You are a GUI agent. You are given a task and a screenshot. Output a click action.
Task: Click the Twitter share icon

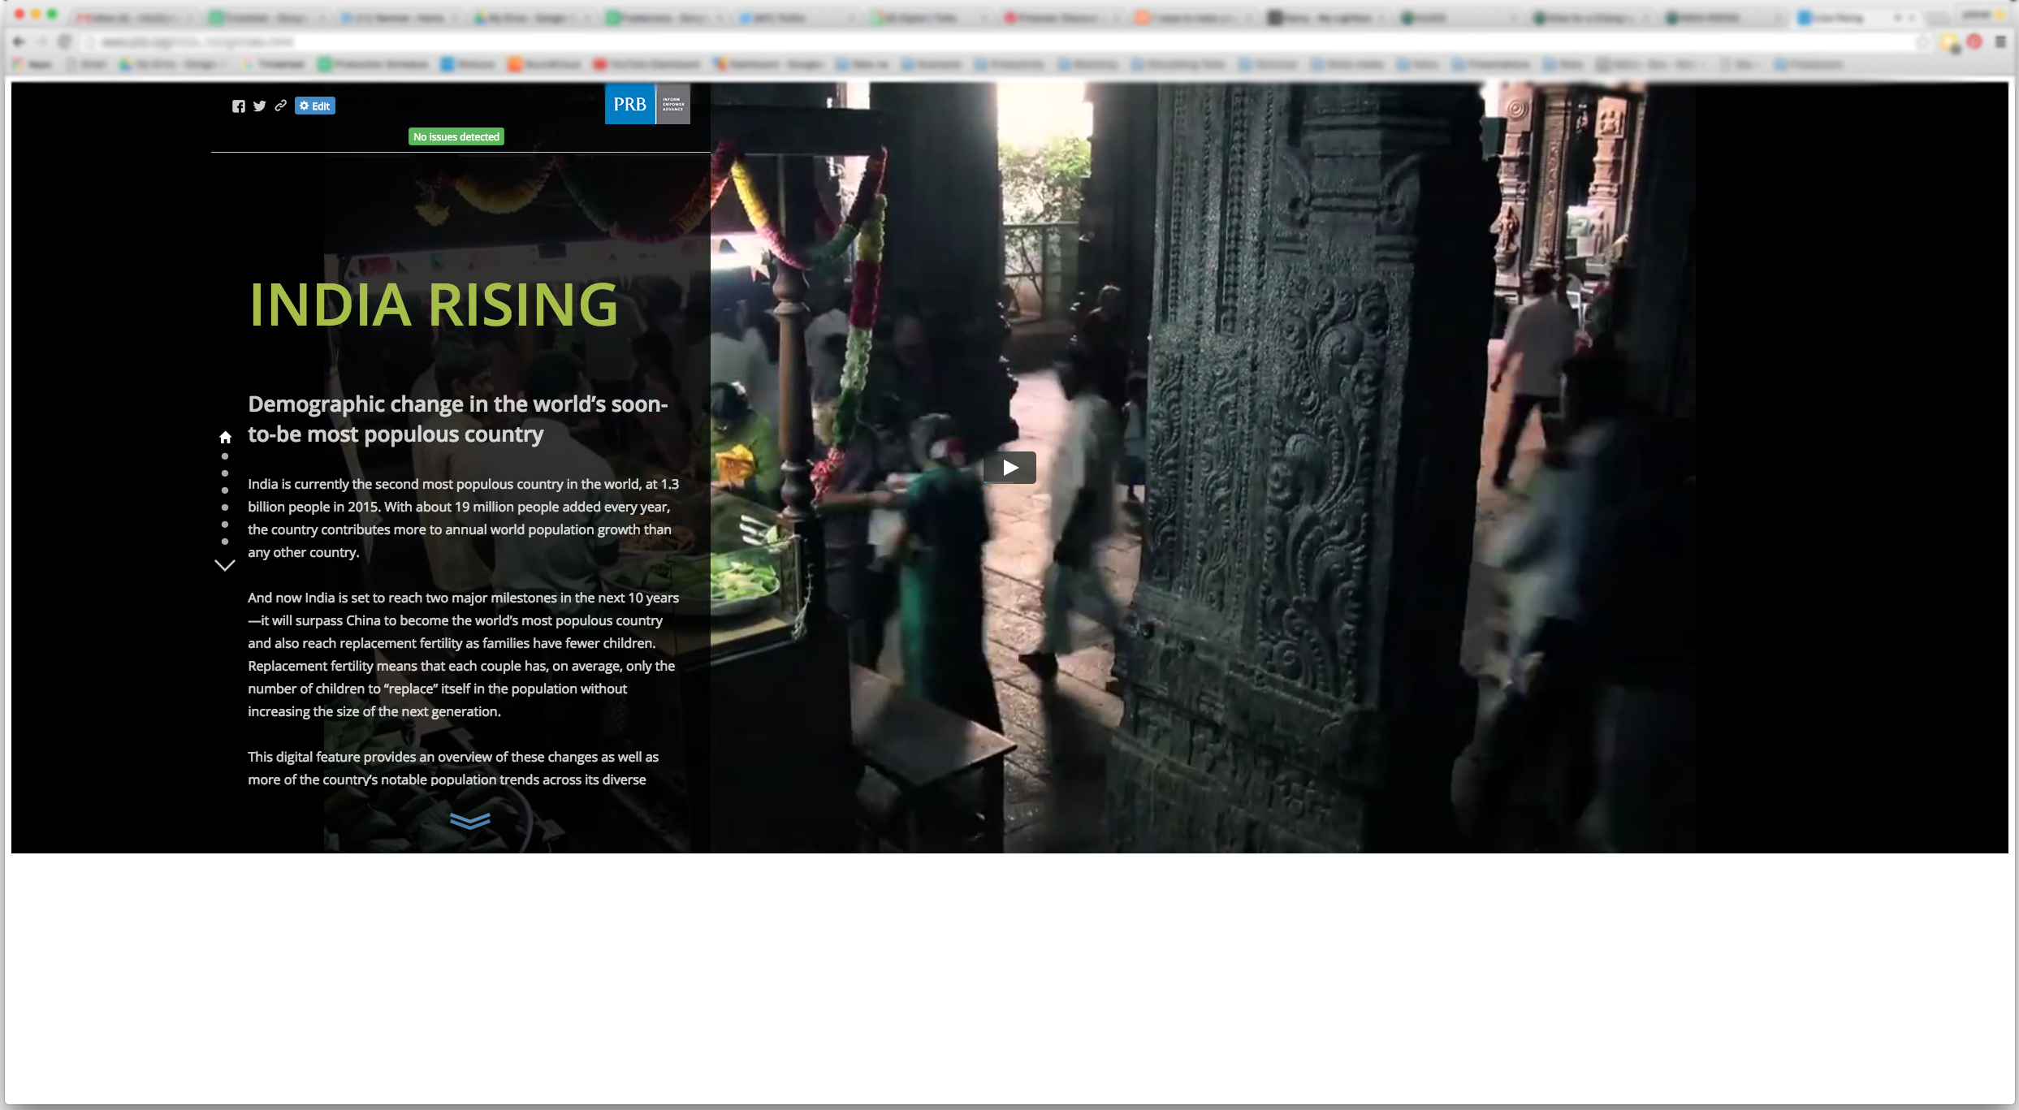[x=259, y=106]
